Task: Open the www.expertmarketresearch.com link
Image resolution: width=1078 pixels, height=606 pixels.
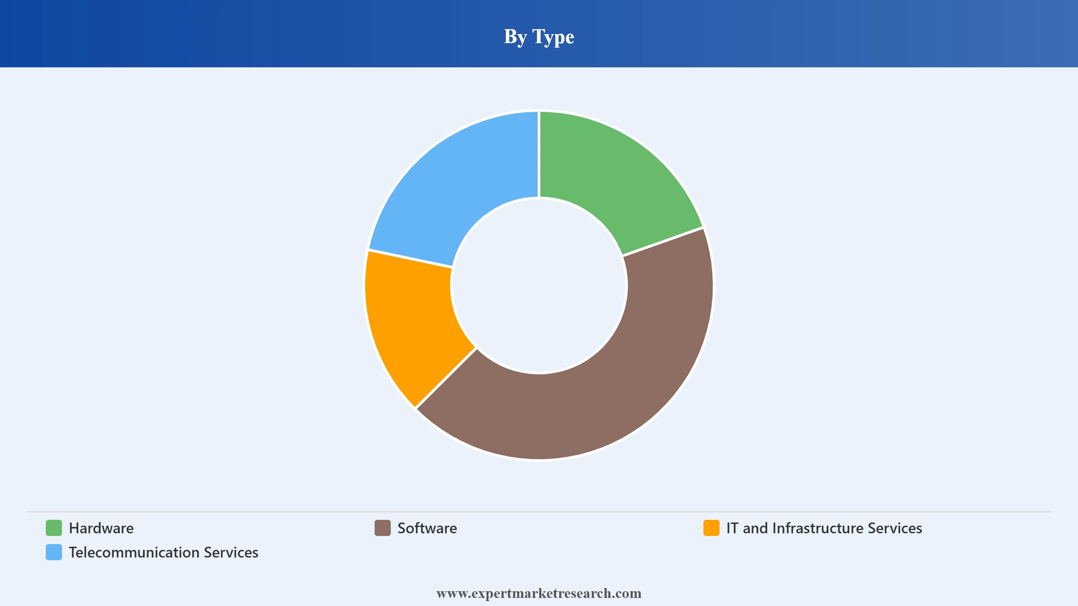Action: coord(539,593)
